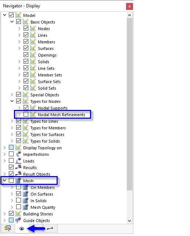190x236 pixels.
Task: Click the Basic Objects row icon
Action: click(26, 22)
